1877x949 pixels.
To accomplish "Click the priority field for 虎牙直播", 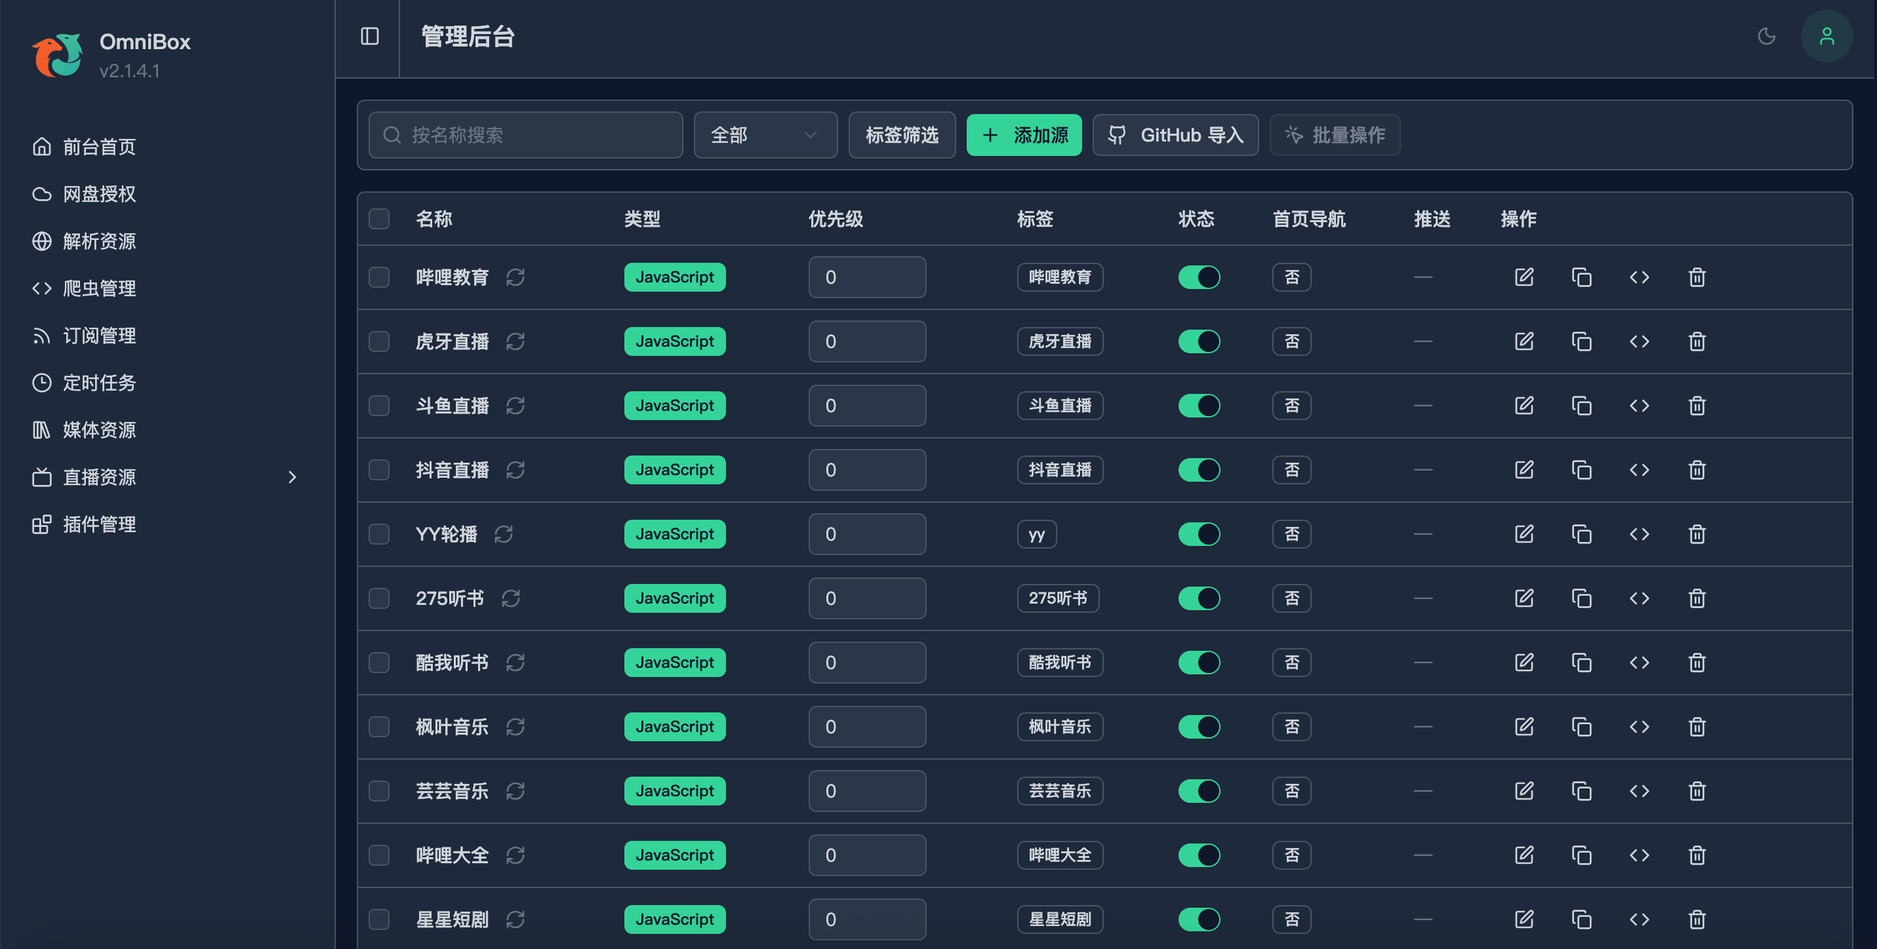I will pos(867,341).
